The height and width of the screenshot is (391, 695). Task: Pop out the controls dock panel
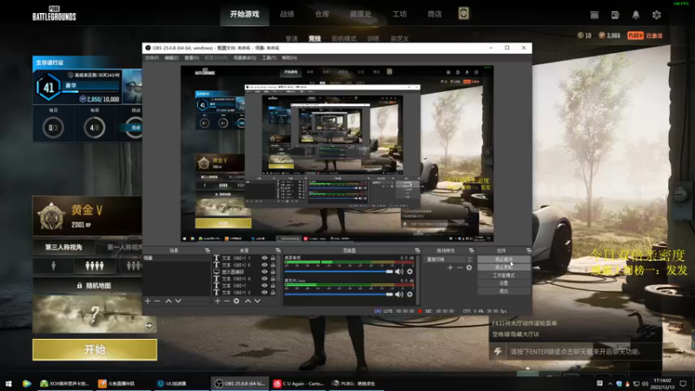click(528, 250)
